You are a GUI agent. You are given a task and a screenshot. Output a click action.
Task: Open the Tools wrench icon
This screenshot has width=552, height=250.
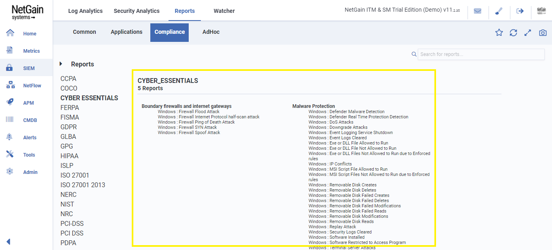click(x=10, y=154)
